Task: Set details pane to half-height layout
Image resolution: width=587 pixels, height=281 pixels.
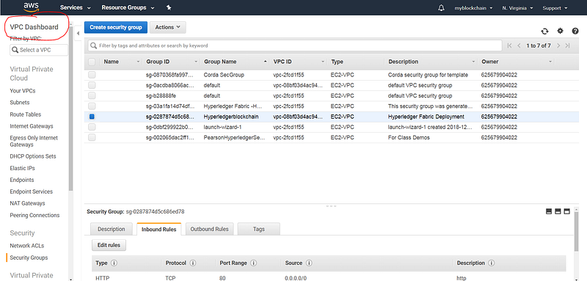Action: pos(558,211)
